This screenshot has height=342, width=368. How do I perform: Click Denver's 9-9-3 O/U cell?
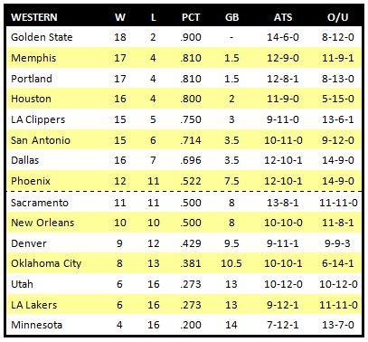coord(337,243)
